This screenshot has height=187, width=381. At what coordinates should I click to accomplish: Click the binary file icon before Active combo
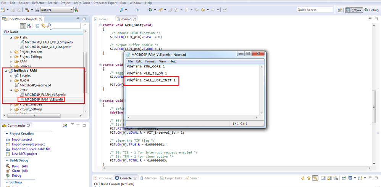(37, 10)
